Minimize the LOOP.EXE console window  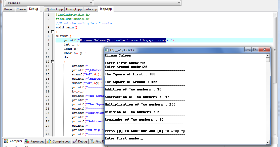pyautogui.click(x=248, y=50)
